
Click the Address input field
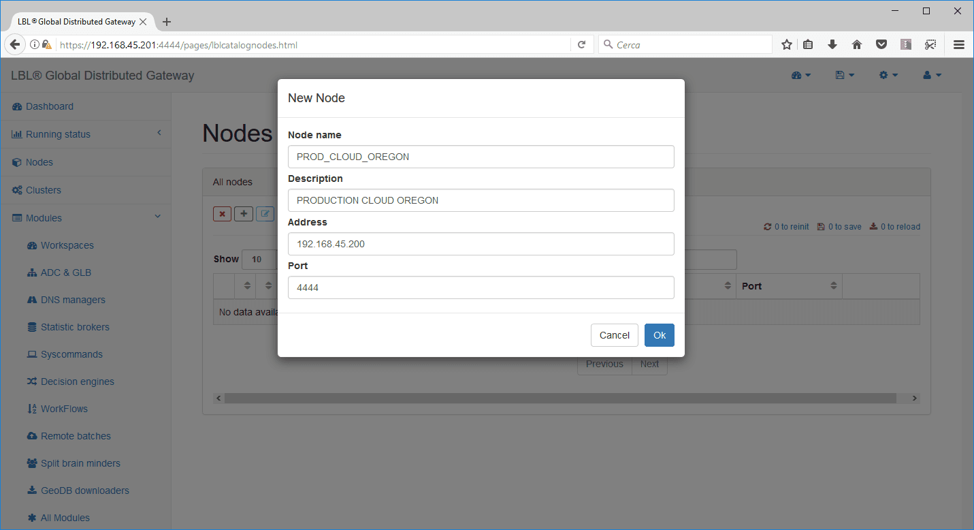481,244
